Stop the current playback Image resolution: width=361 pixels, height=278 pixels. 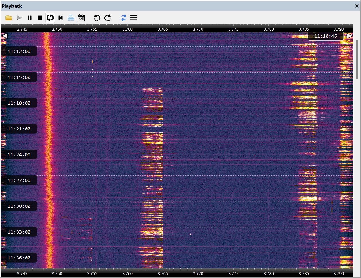pyautogui.click(x=40, y=18)
